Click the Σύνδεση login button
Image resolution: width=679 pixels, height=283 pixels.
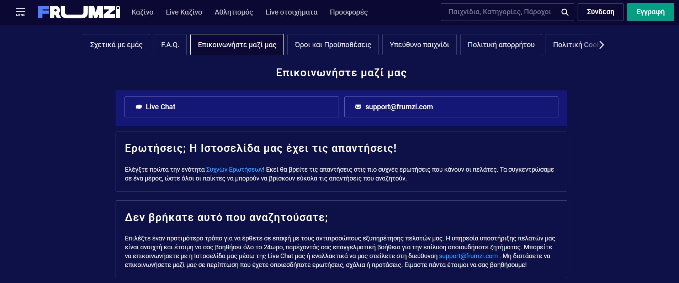tap(600, 12)
